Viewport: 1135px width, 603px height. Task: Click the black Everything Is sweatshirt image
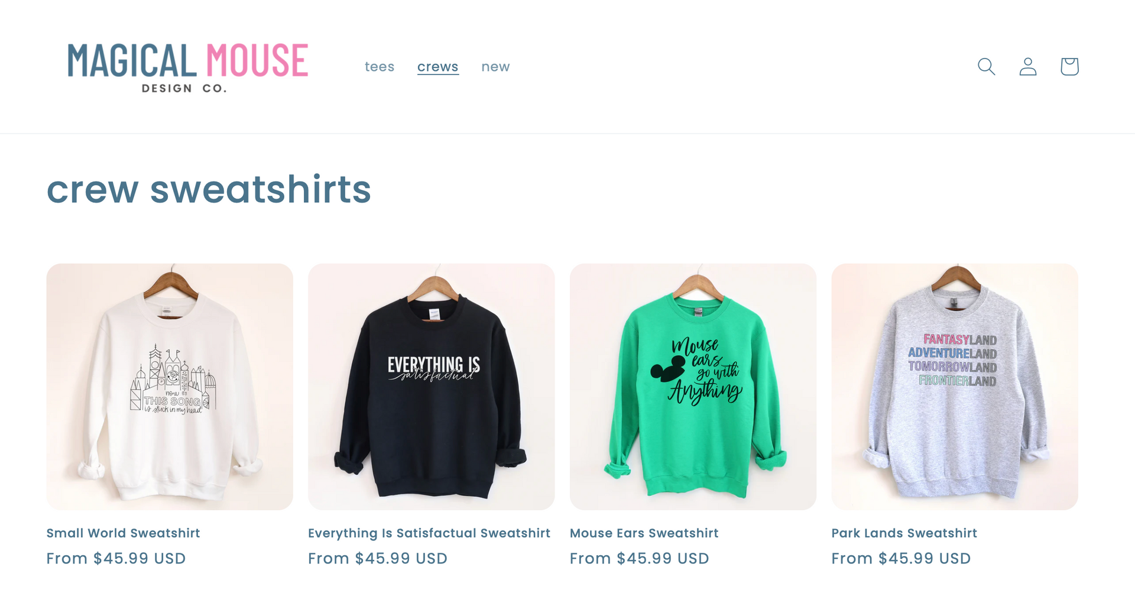pos(432,387)
